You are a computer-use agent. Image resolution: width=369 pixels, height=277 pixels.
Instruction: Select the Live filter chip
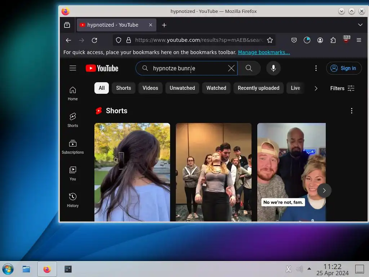(x=295, y=88)
